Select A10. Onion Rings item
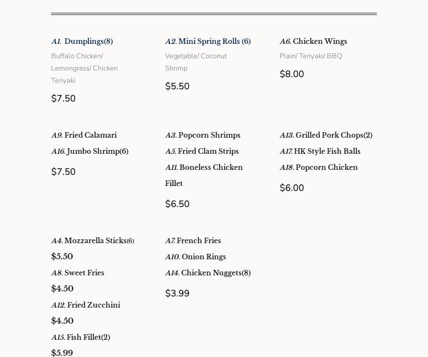Screen dimensions: 428x357 [x=196, y=257]
